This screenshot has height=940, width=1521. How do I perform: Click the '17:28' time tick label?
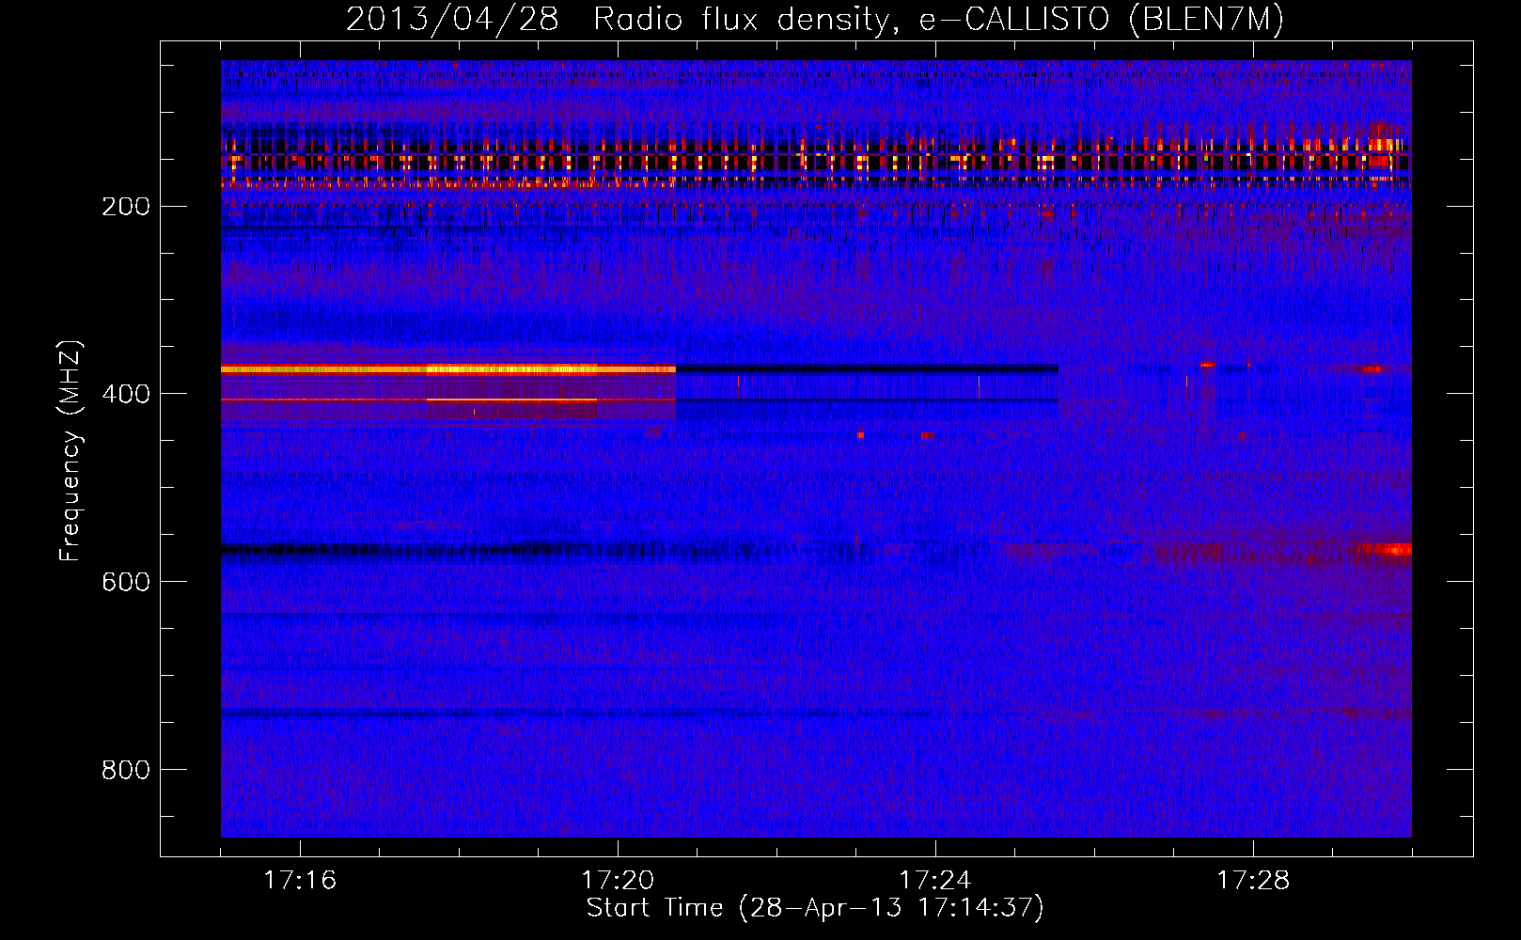click(1253, 881)
